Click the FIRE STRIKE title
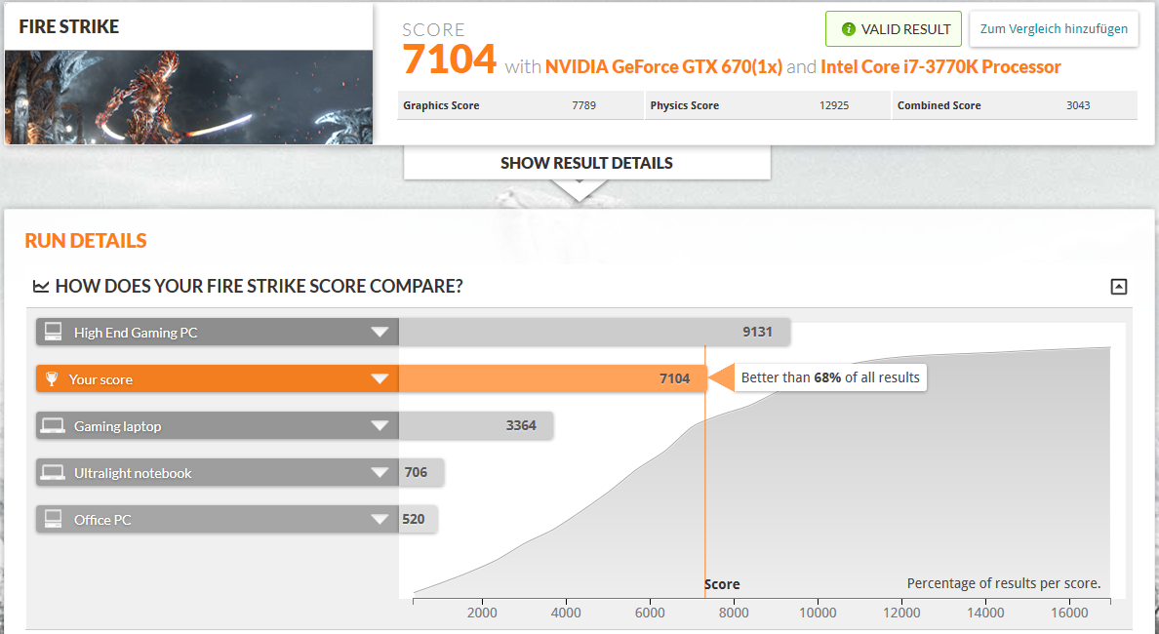1159x634 pixels. [x=68, y=26]
